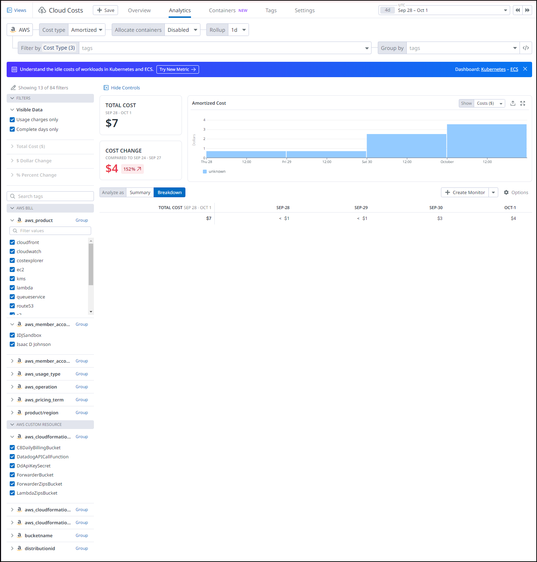
Task: Uncheck the IDJSandbox account
Action: point(12,335)
